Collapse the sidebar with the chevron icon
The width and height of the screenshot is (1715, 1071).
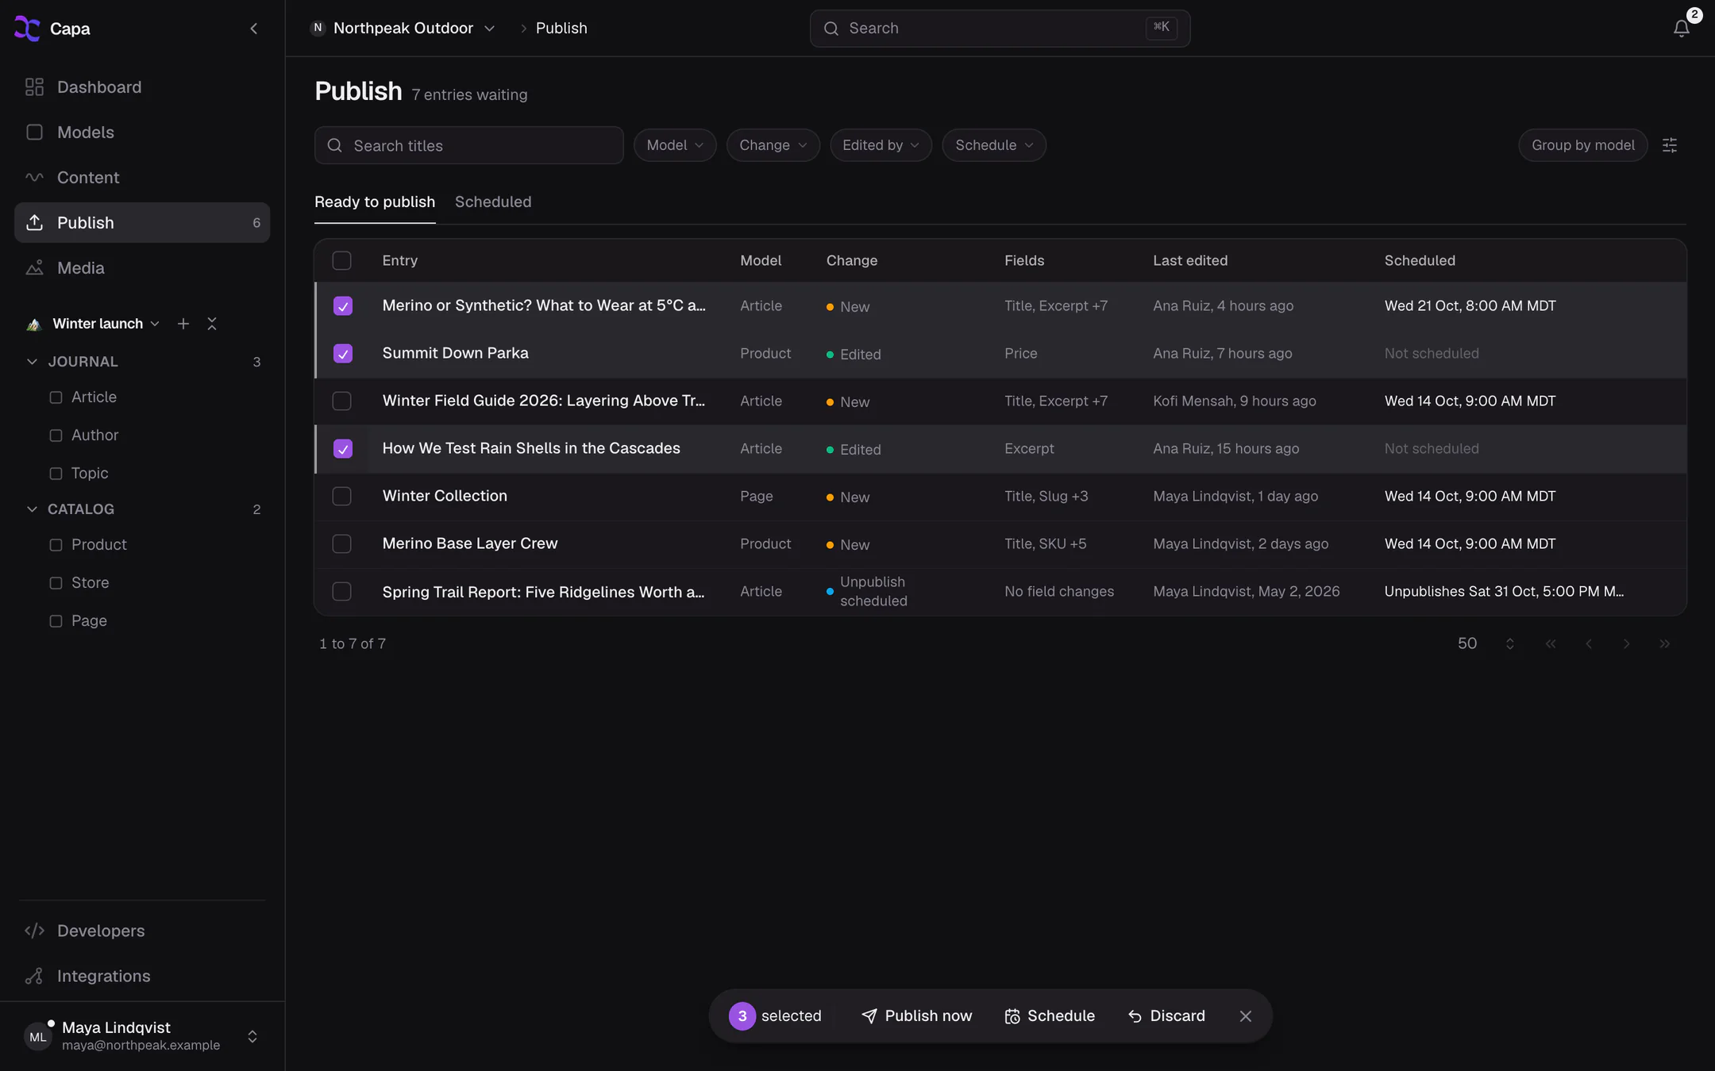click(253, 29)
